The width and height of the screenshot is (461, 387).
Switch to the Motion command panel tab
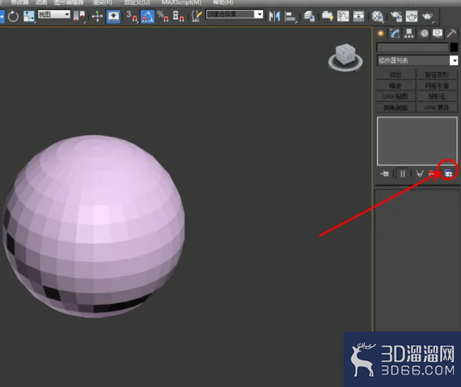[424, 34]
